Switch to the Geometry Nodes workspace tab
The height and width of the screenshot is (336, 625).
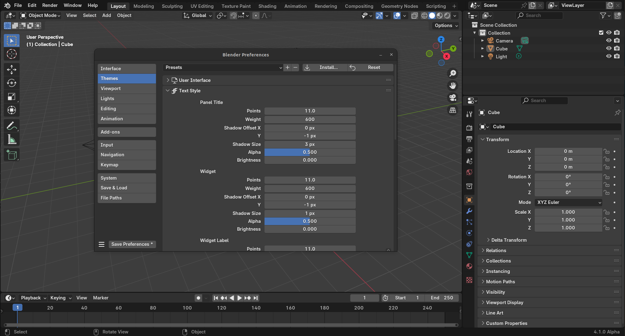click(x=399, y=6)
